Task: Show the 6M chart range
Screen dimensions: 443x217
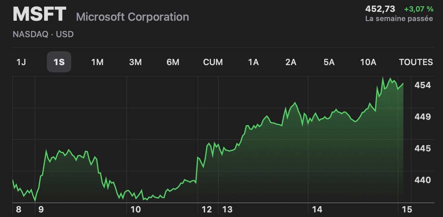Action: [x=173, y=62]
